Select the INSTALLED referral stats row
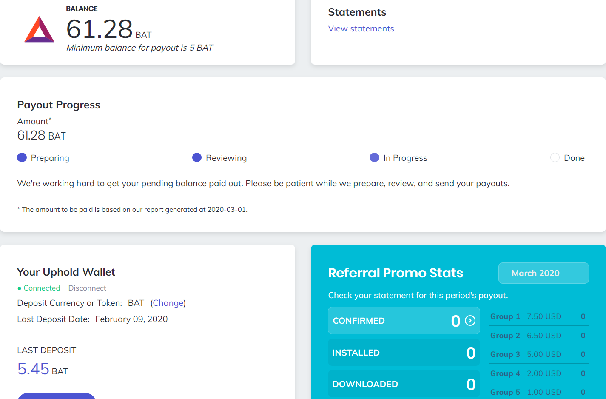This screenshot has height=399, width=606. tap(404, 353)
